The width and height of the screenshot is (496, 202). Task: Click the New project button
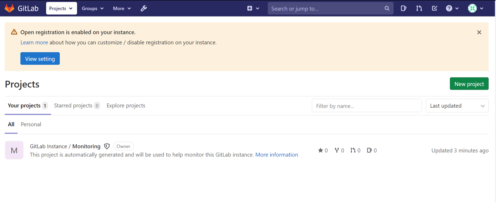[469, 84]
